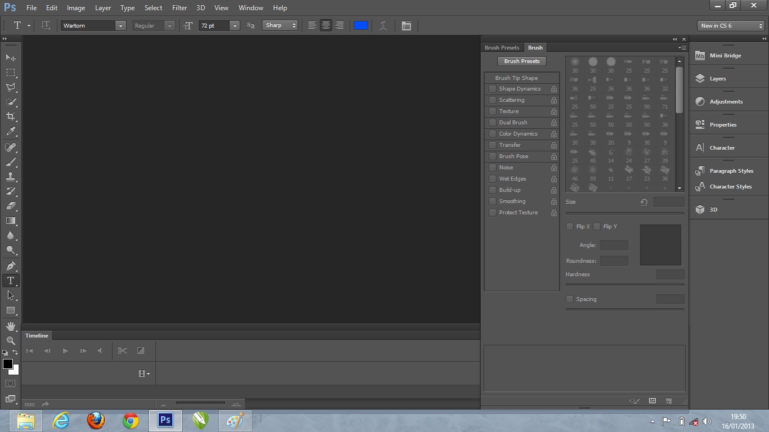
Task: Select the Dodge tool
Action: [x=11, y=250]
